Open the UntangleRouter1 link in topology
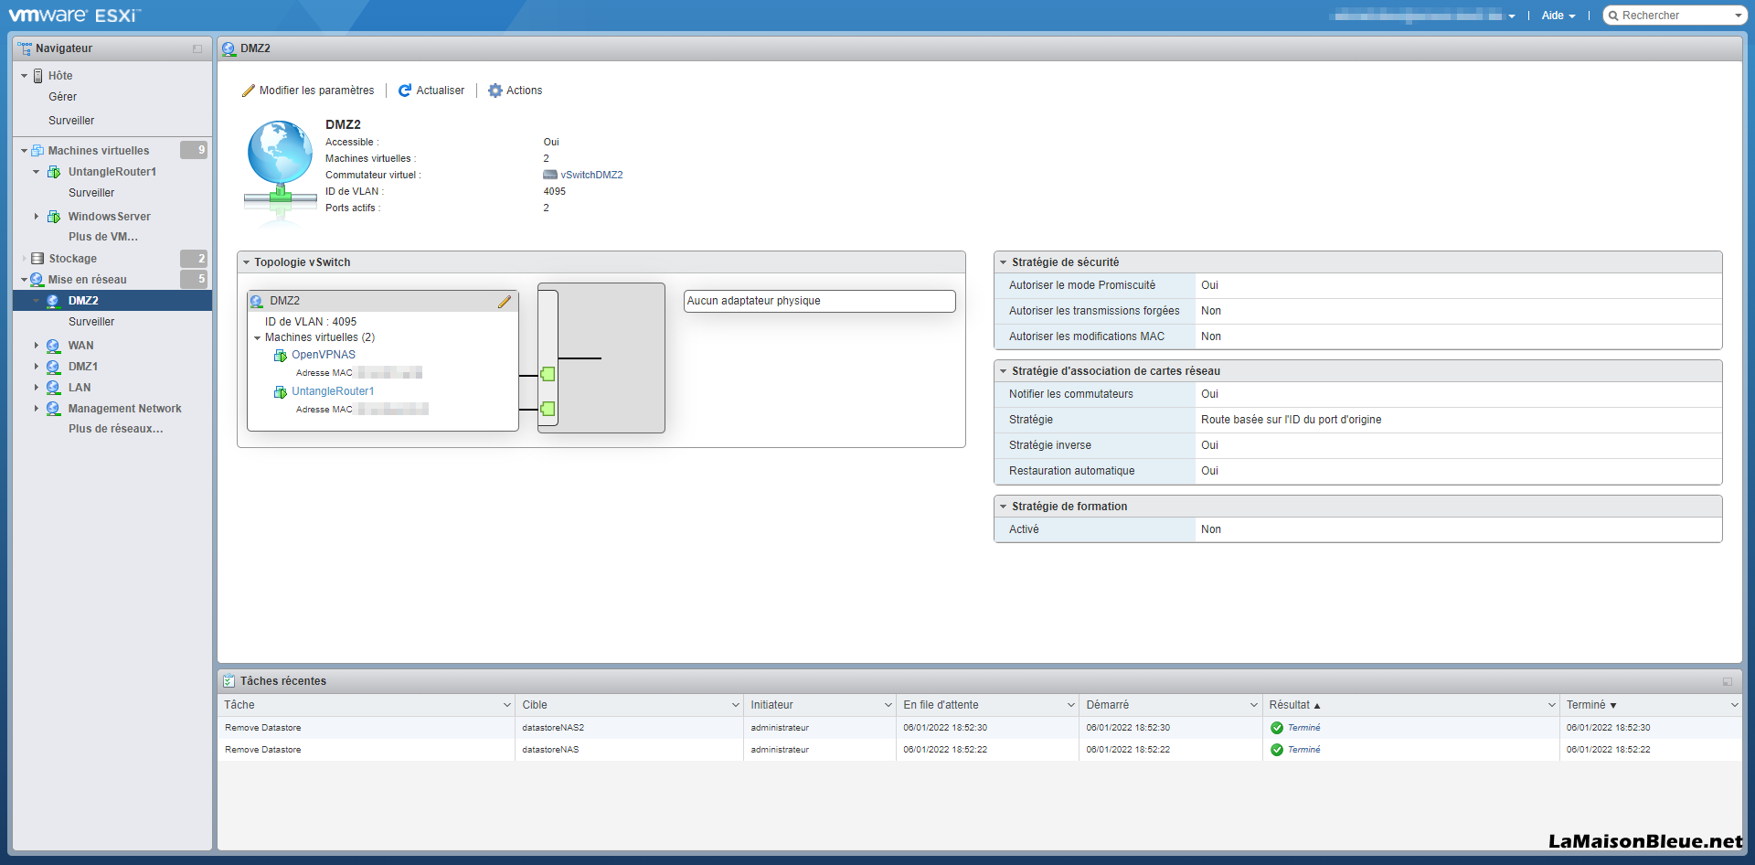1755x865 pixels. (x=333, y=391)
